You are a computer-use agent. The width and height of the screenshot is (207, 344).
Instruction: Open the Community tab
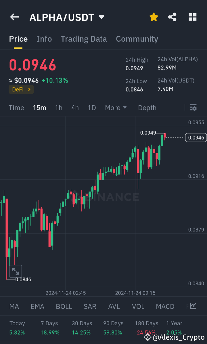(x=137, y=39)
